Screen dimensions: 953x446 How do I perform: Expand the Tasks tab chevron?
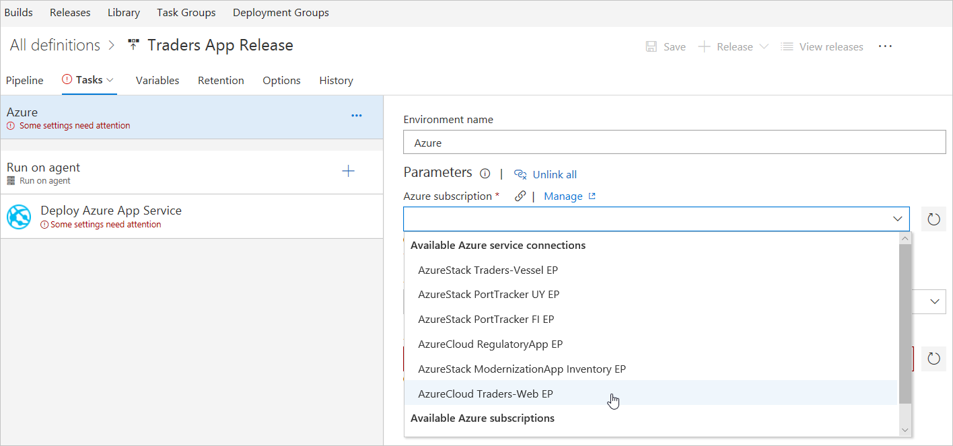point(110,80)
